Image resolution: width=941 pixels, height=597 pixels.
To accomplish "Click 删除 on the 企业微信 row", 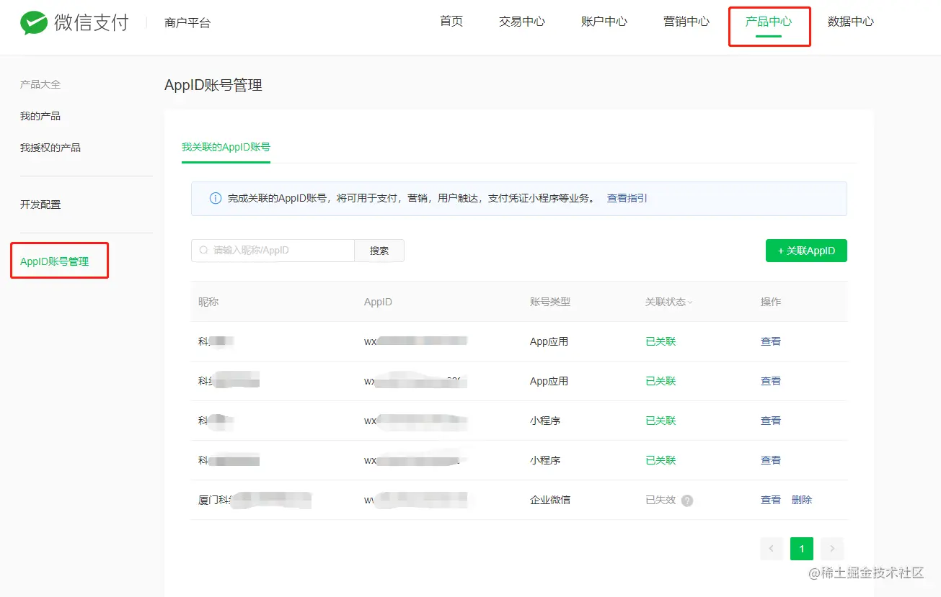I will tap(802, 499).
